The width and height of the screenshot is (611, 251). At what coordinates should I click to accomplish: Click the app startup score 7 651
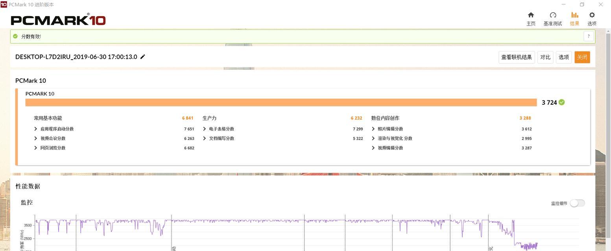(x=189, y=129)
